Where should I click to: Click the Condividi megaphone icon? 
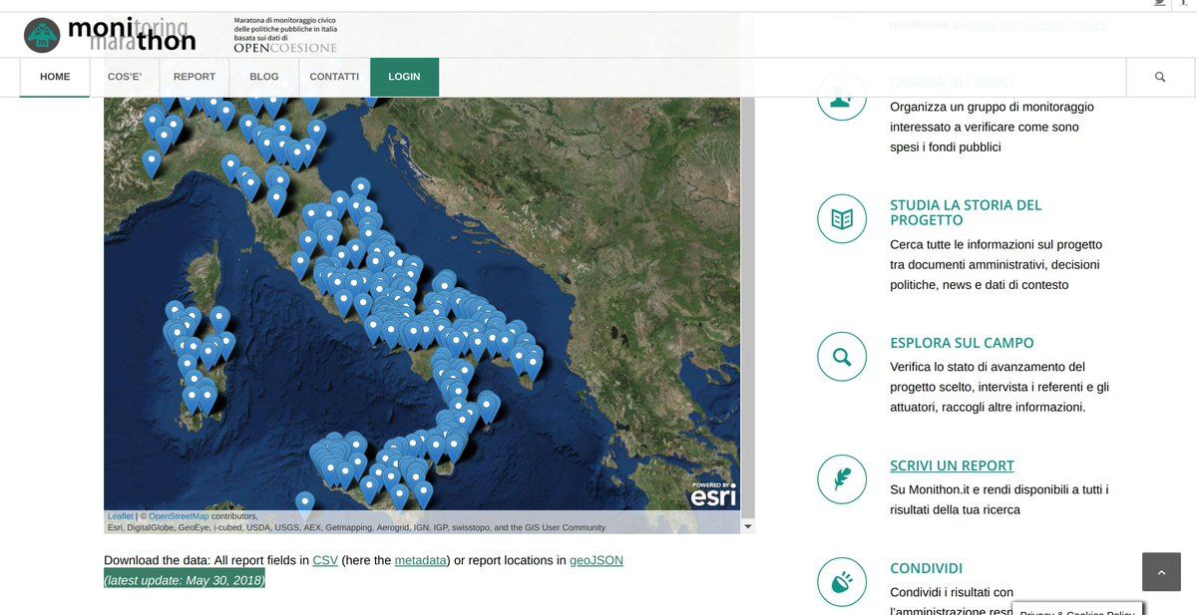tap(841, 582)
